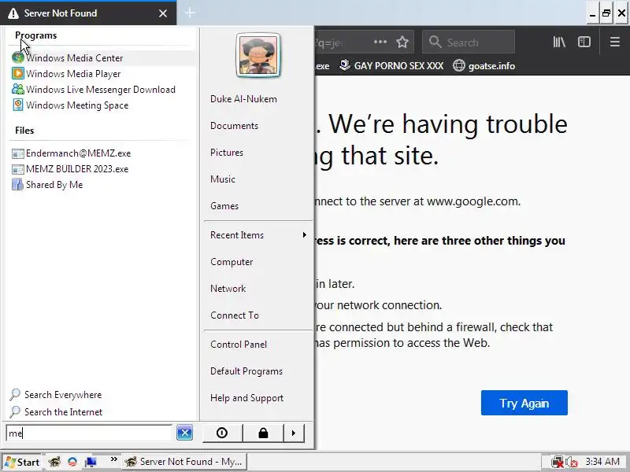Open Music from Start menu
This screenshot has height=472, width=630.
223,179
